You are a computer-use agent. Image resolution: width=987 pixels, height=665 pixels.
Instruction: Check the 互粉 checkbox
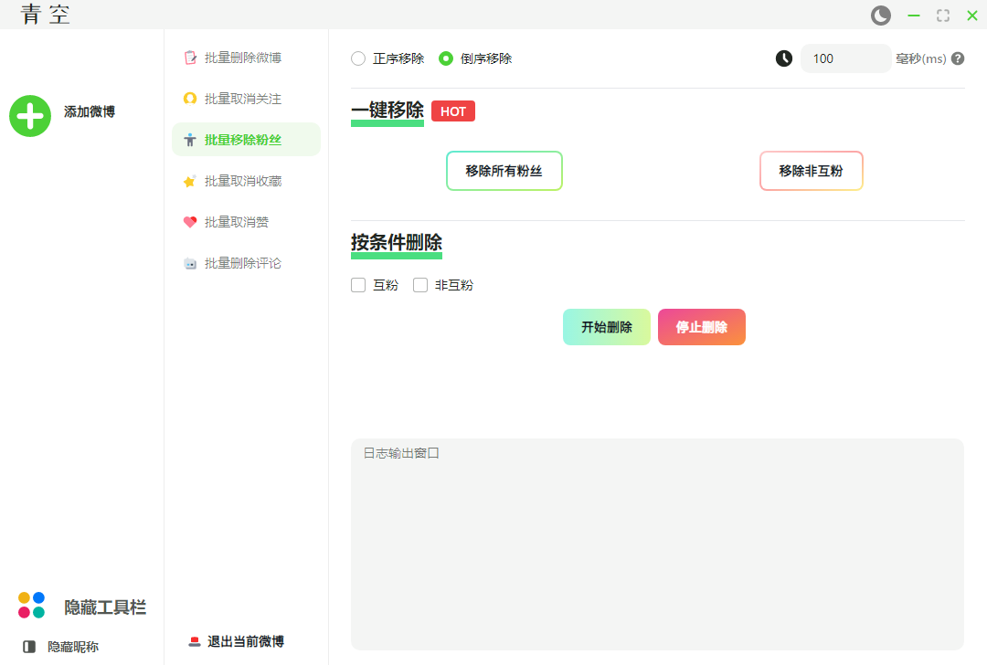[358, 285]
